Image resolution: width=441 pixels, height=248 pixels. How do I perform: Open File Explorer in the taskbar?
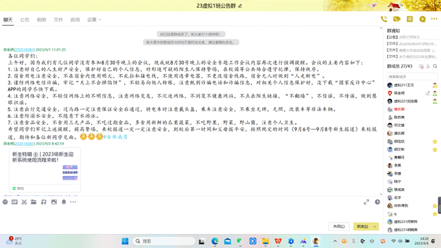coord(265,241)
